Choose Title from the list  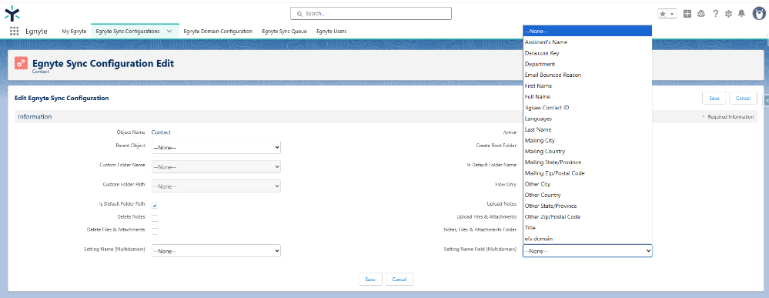[x=587, y=228]
